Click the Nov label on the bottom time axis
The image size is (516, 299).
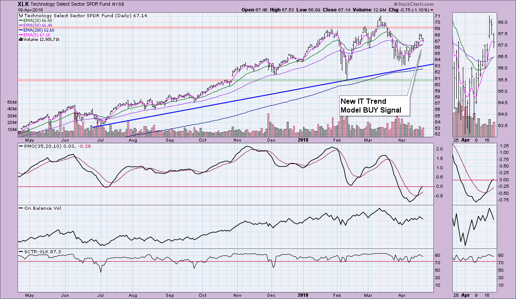point(237,295)
